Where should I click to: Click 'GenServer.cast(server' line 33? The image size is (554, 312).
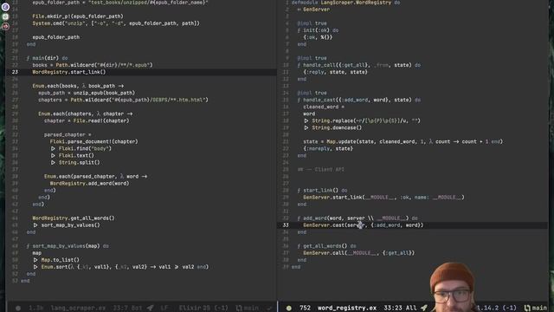(364, 225)
